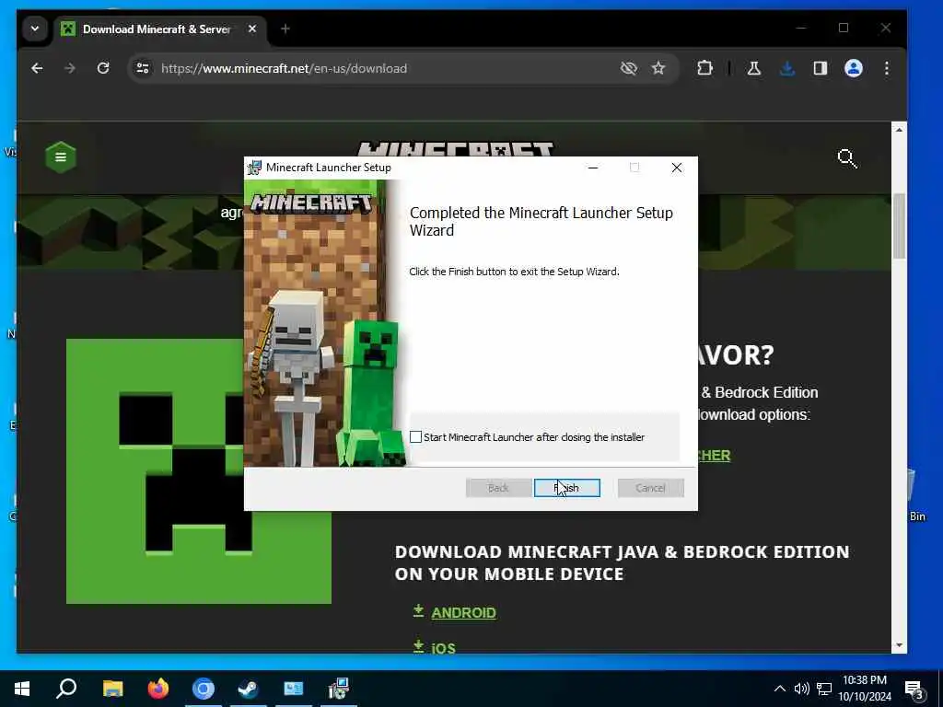Switch to Chromium browser in taskbar
The image size is (943, 707).
click(x=204, y=689)
